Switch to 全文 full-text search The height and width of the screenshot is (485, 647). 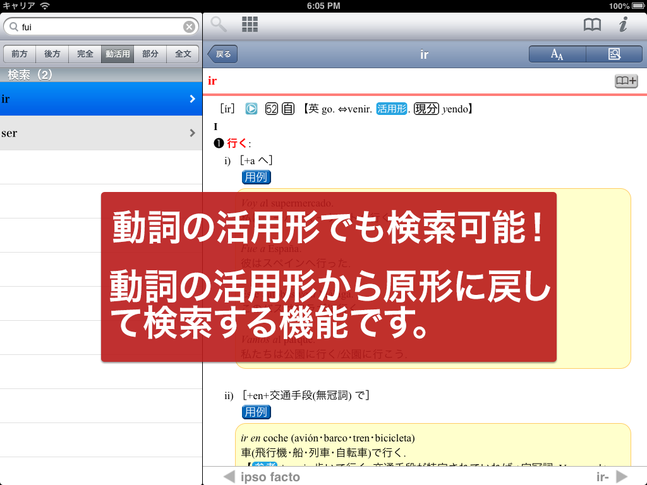click(x=183, y=54)
